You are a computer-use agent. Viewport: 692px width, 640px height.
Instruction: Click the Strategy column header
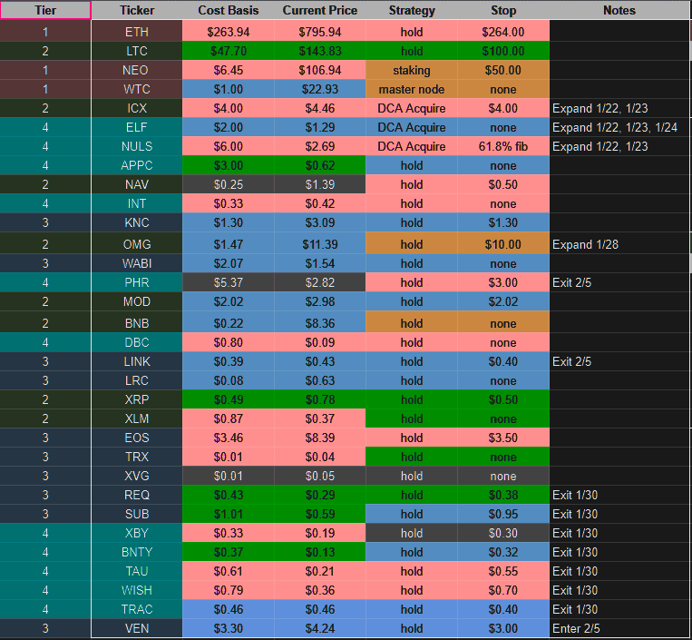412,10
